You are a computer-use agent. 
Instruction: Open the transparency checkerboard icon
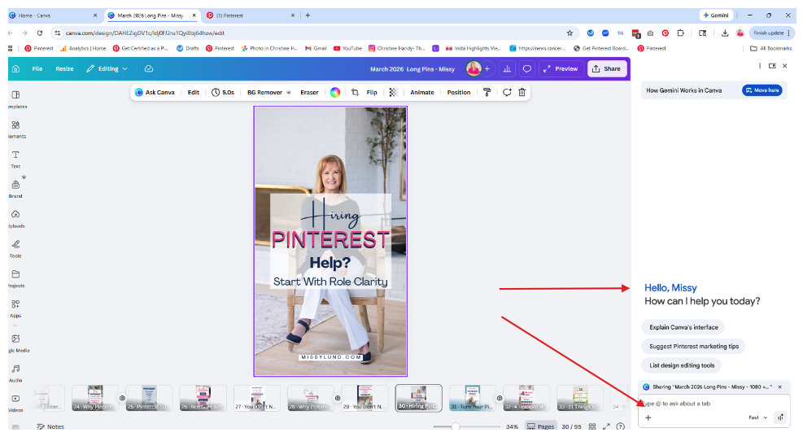click(x=394, y=93)
